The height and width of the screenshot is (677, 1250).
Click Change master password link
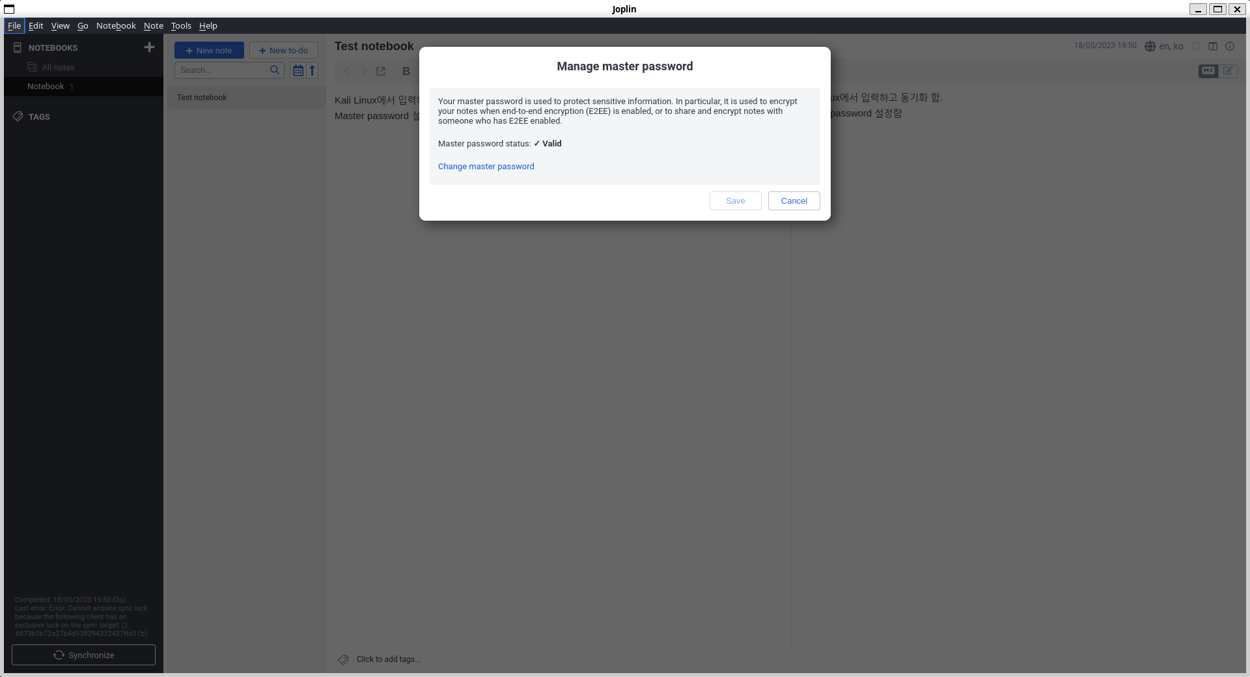tap(486, 167)
